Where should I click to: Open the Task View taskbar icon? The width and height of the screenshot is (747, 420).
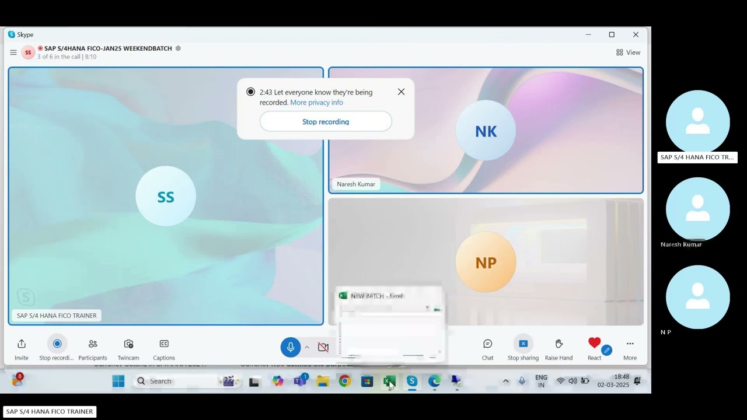tap(254, 382)
